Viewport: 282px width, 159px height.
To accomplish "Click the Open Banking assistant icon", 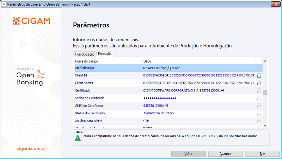I will [x=41, y=74].
